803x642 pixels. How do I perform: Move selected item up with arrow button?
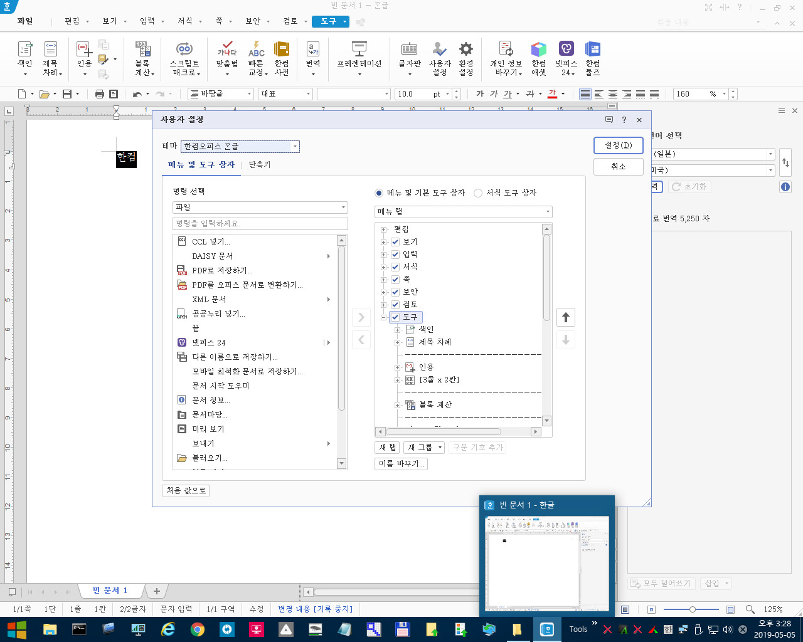[x=566, y=317]
